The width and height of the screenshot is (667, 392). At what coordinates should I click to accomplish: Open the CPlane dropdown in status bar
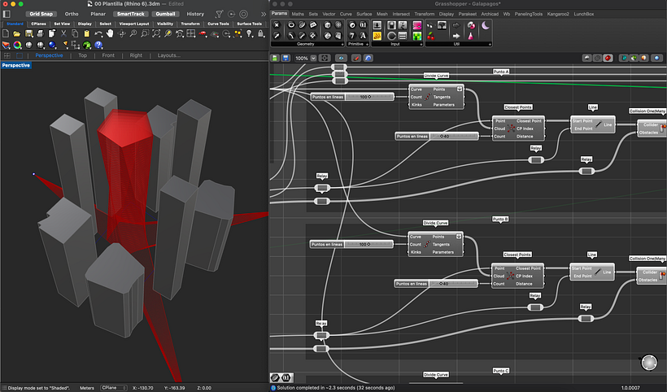click(x=114, y=388)
